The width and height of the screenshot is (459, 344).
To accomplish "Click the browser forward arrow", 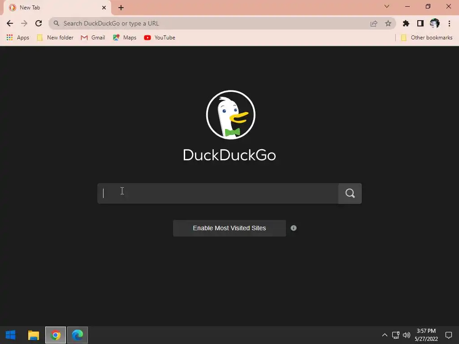I will click(x=24, y=23).
